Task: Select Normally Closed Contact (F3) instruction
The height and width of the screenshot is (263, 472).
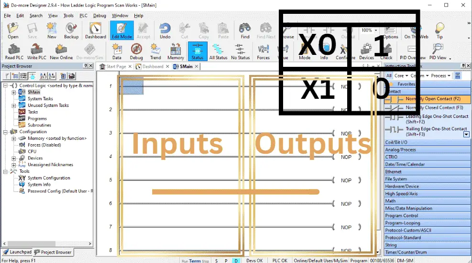Action: coord(427,107)
